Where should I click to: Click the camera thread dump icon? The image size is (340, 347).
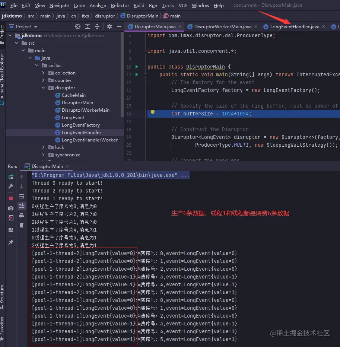tap(11, 208)
